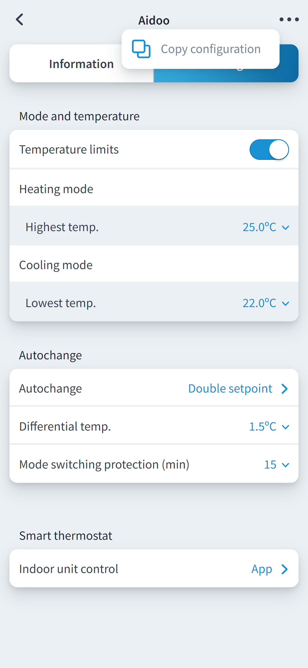
Task: Open the Lowest temp. 22.0°C dropdown
Action: click(266, 303)
